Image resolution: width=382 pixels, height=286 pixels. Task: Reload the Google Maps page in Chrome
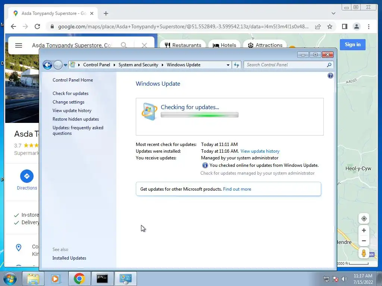tap(37, 26)
